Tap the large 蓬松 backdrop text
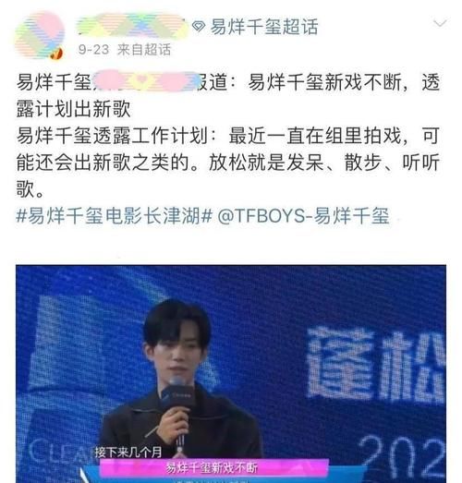Viewport: 462px width, 483px height. point(377,366)
